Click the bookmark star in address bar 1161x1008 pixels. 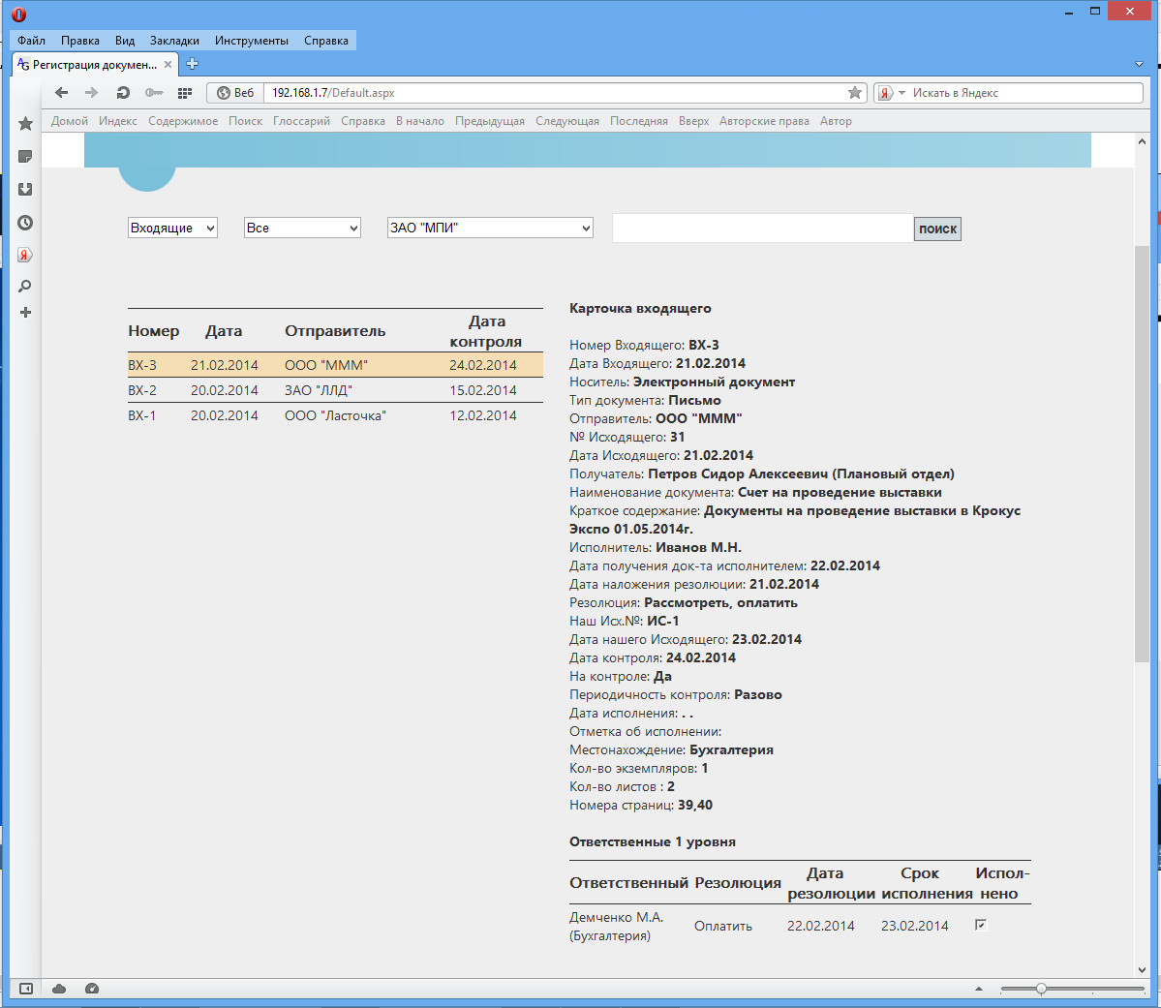tap(854, 93)
